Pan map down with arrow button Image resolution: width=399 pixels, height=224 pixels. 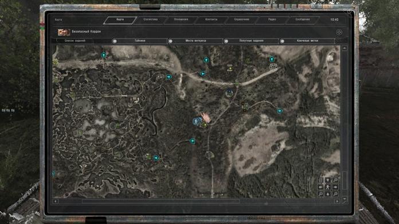pos(328,194)
